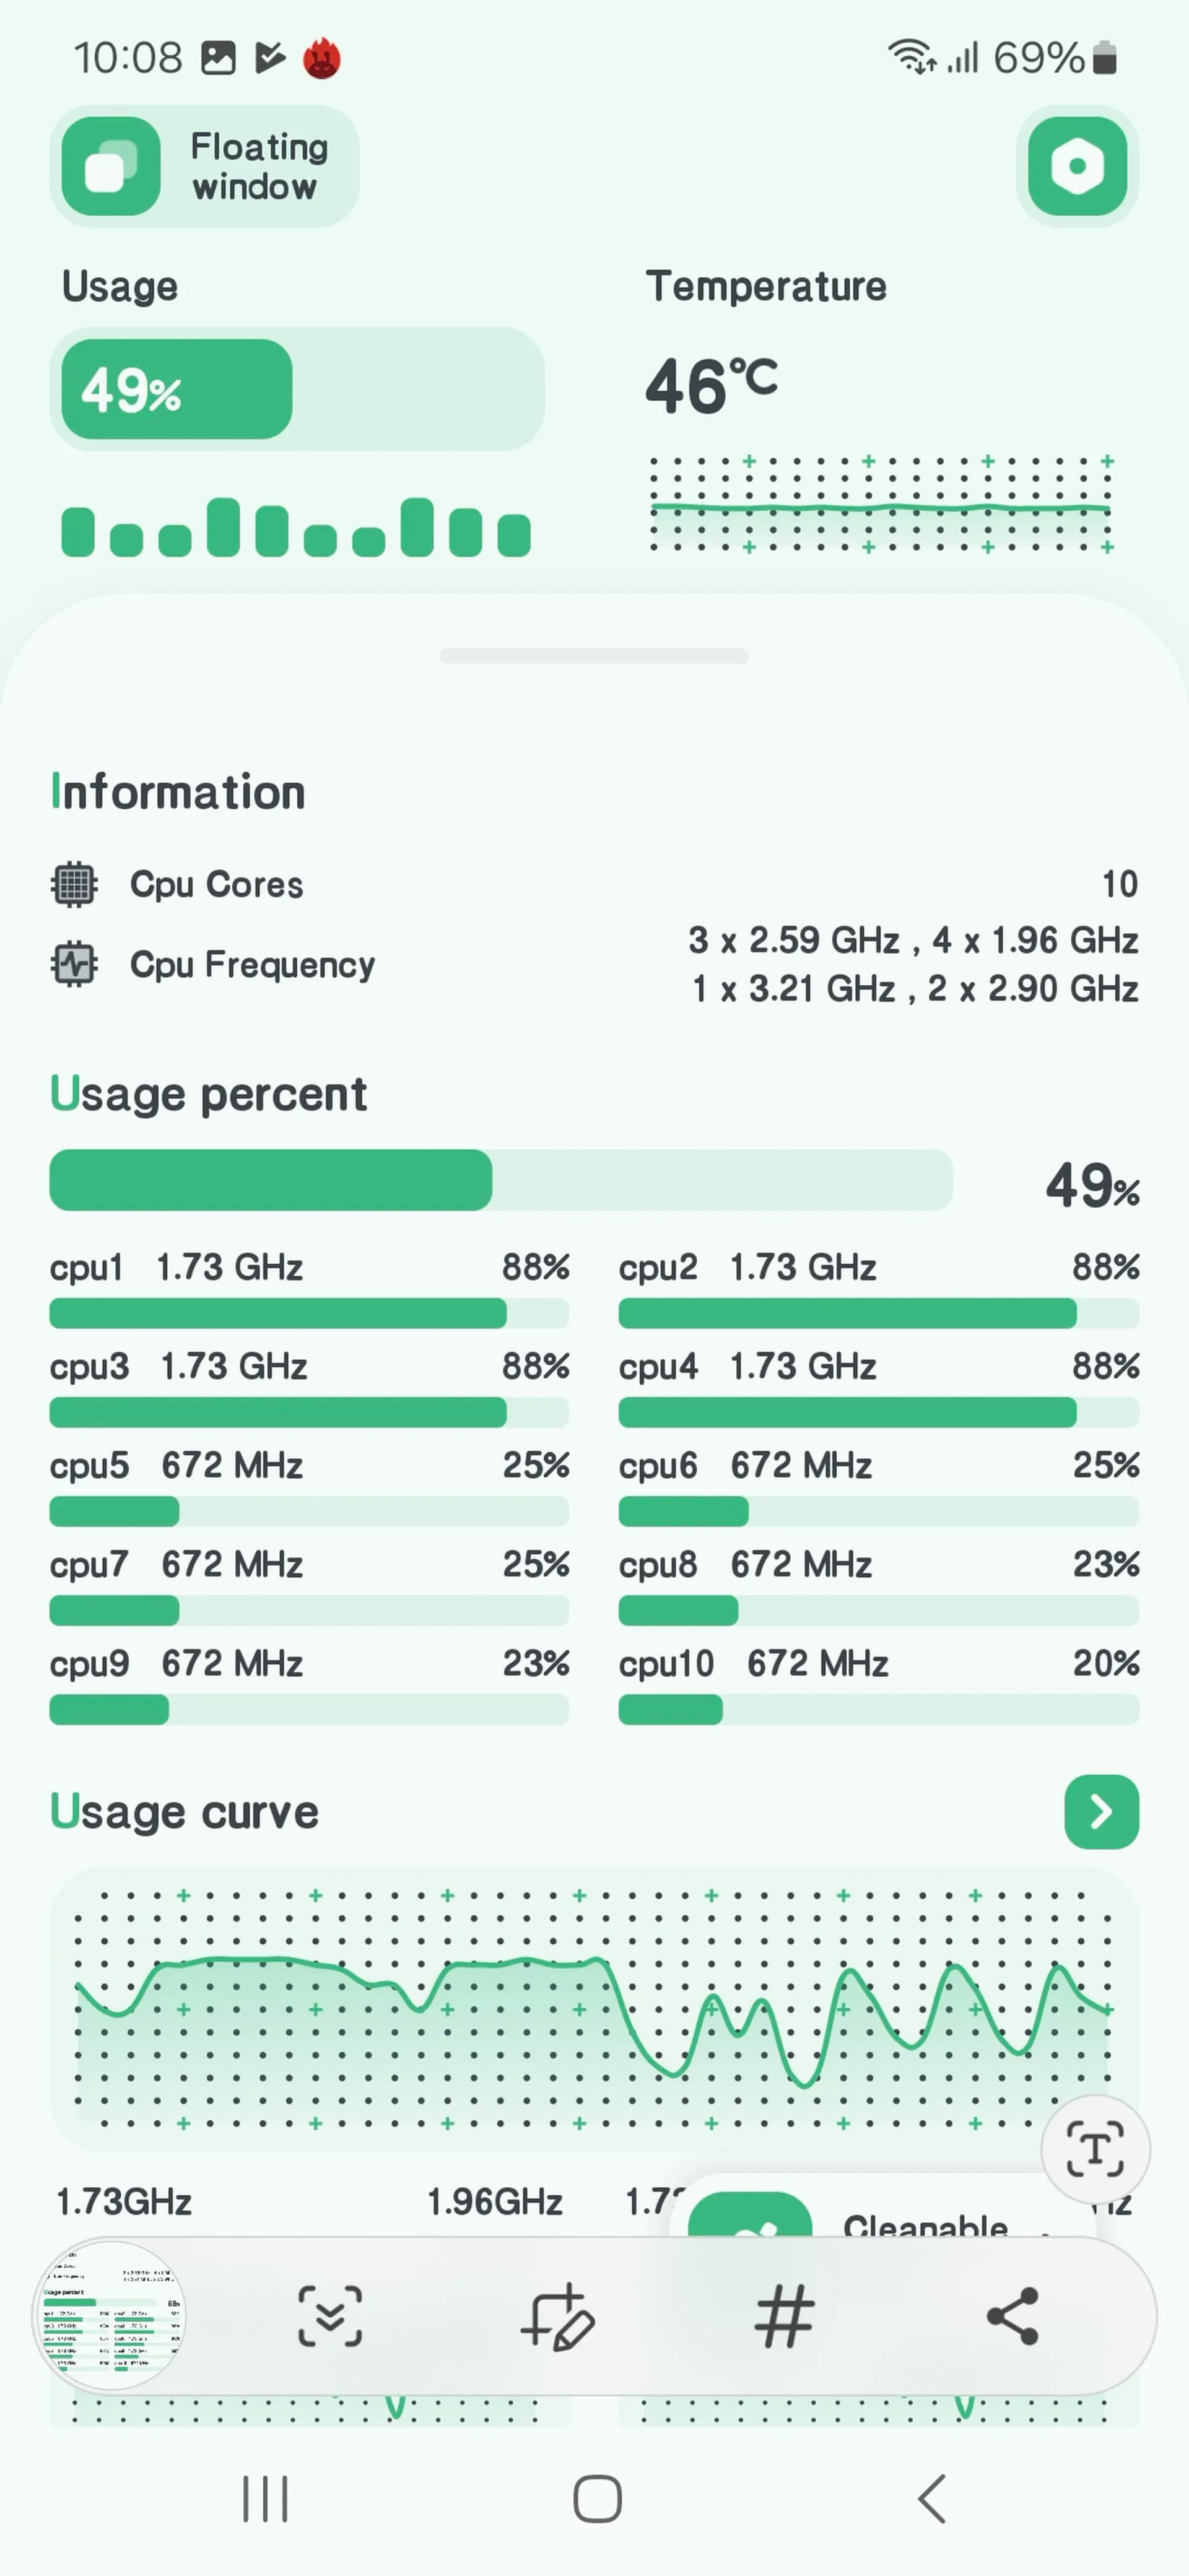Tap the Wi-Fi status icon

click(x=911, y=57)
